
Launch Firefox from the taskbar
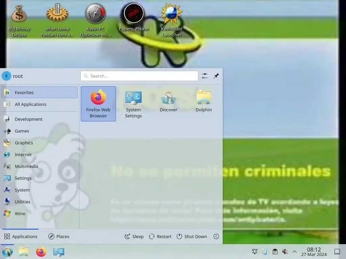(41, 252)
